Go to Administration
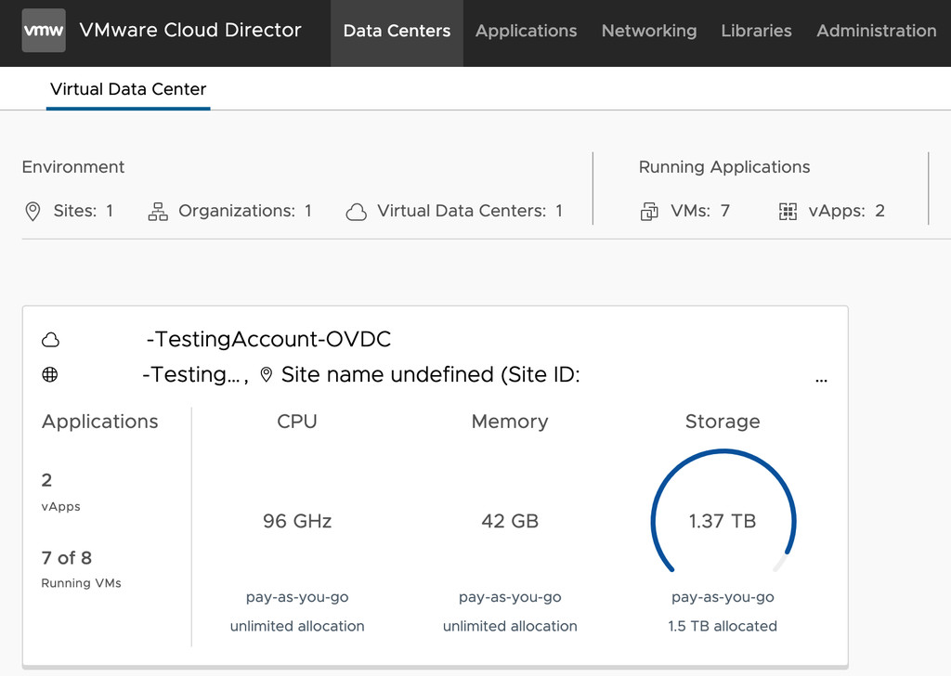The image size is (951, 676). point(876,31)
